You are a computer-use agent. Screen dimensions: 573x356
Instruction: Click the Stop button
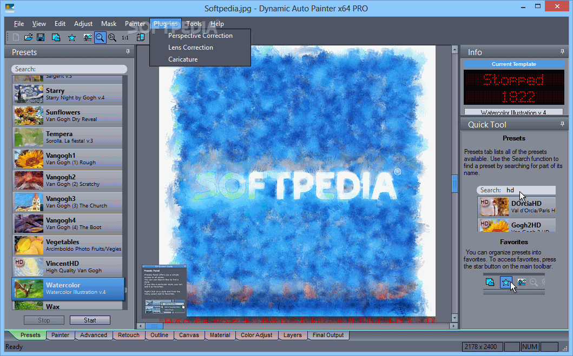tap(44, 320)
